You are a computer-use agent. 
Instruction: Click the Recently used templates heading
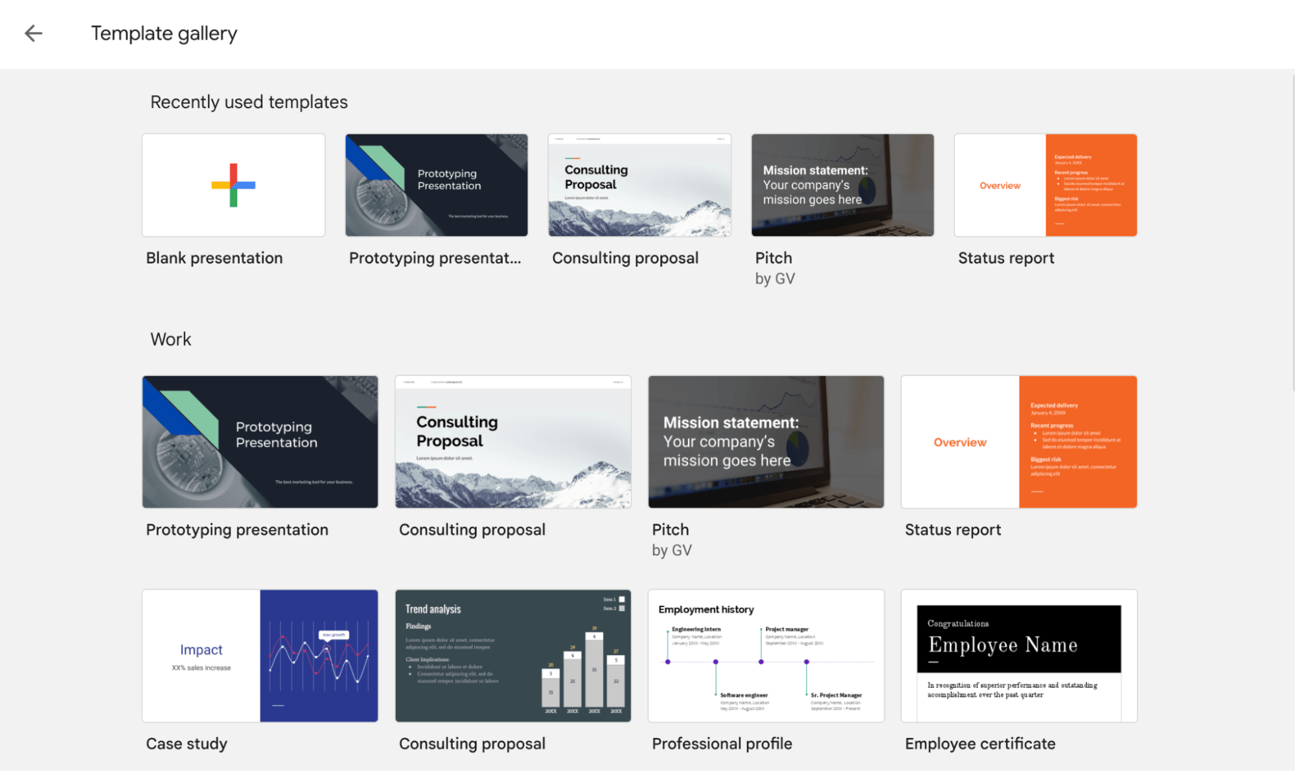[249, 102]
